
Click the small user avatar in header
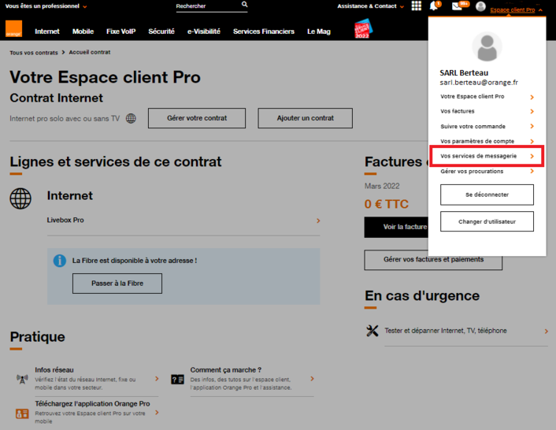(x=480, y=6)
